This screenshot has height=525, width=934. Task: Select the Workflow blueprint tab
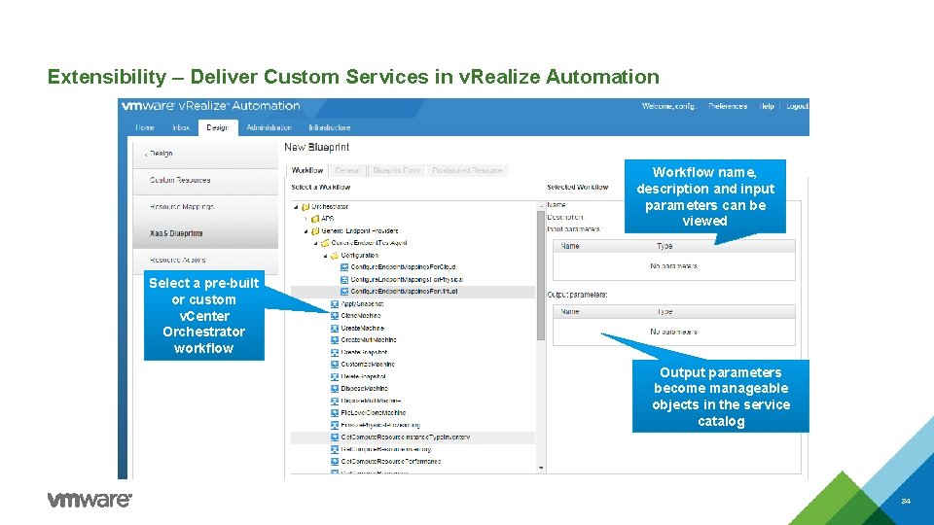307,170
